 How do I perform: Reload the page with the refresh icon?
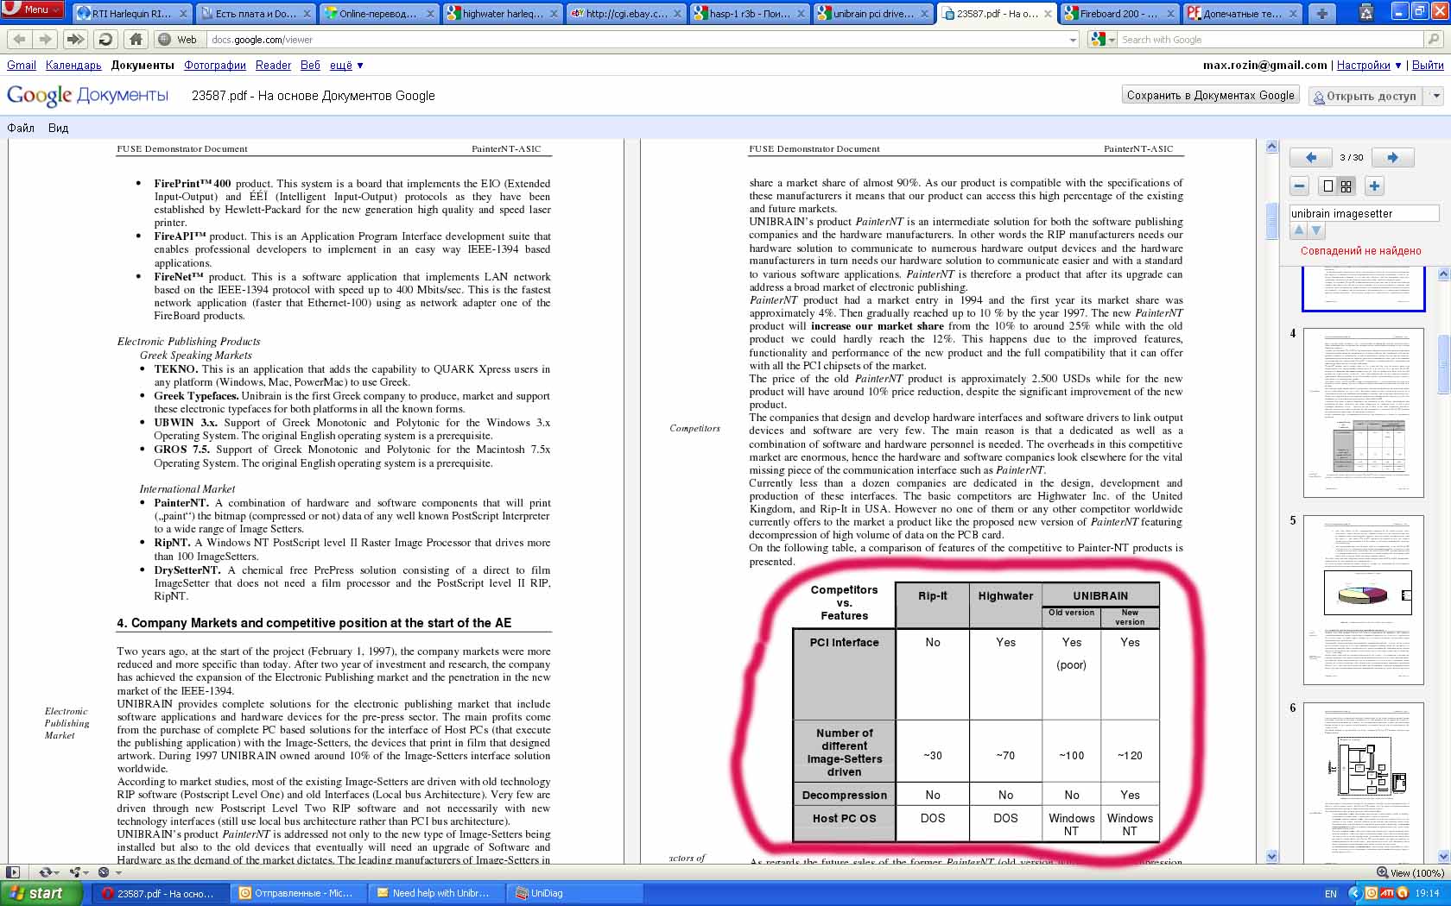(105, 40)
